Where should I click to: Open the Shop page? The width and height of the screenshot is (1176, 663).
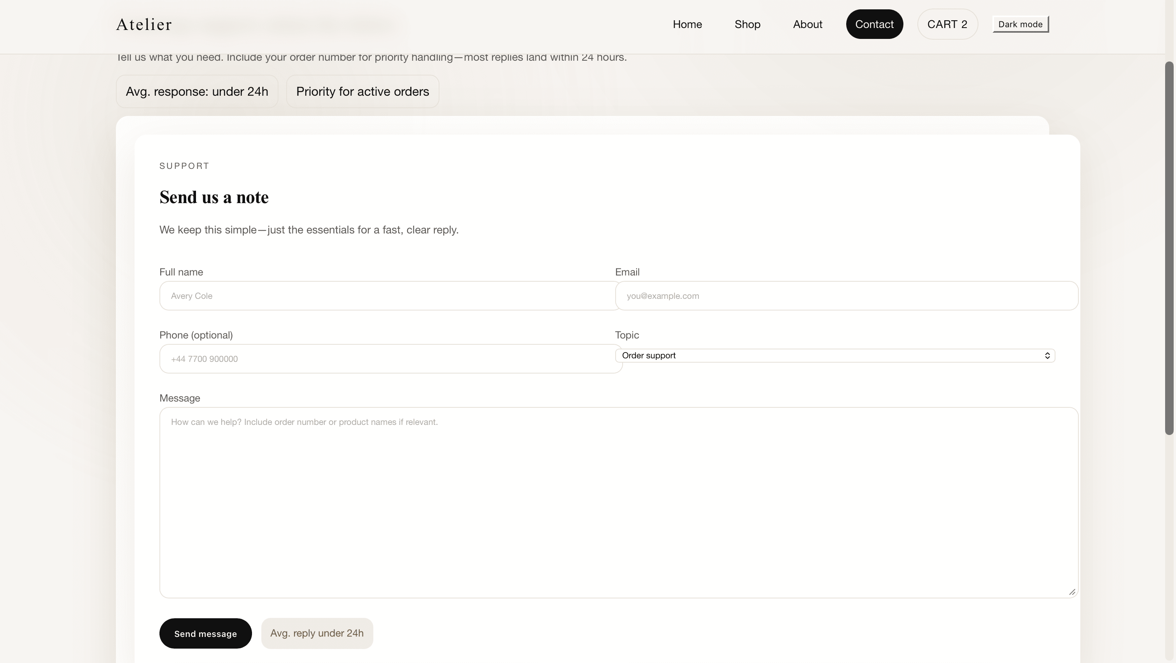[x=747, y=24]
